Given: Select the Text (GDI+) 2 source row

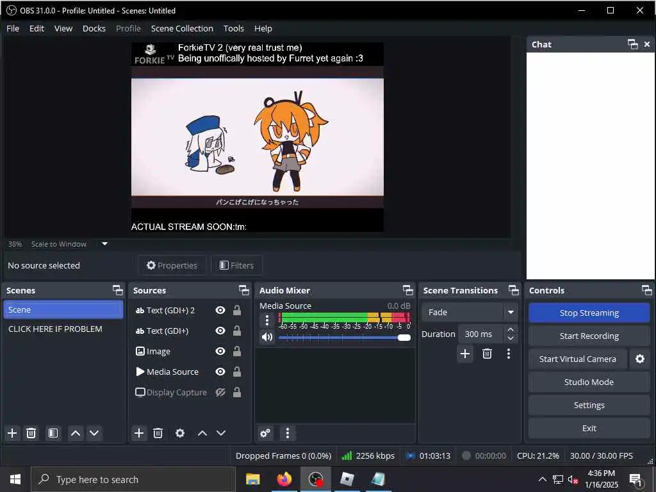Looking at the screenshot, I should pos(189,311).
